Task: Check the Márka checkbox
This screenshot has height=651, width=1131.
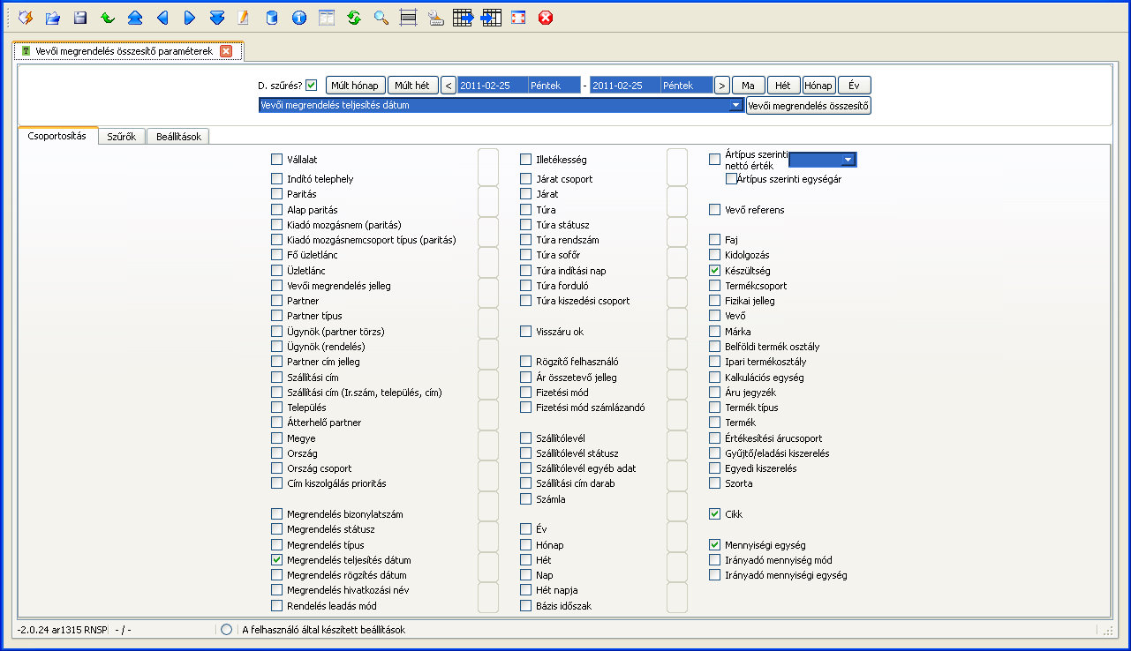Action: point(715,332)
